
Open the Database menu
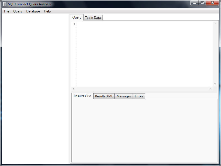coord(33,11)
